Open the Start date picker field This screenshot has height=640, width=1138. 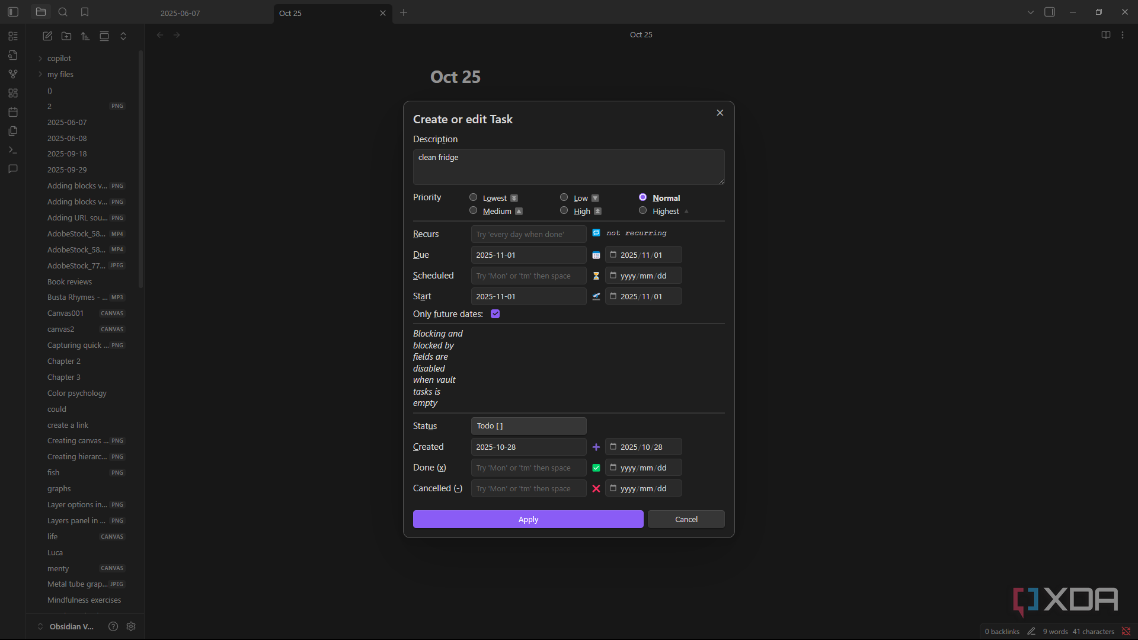644,296
